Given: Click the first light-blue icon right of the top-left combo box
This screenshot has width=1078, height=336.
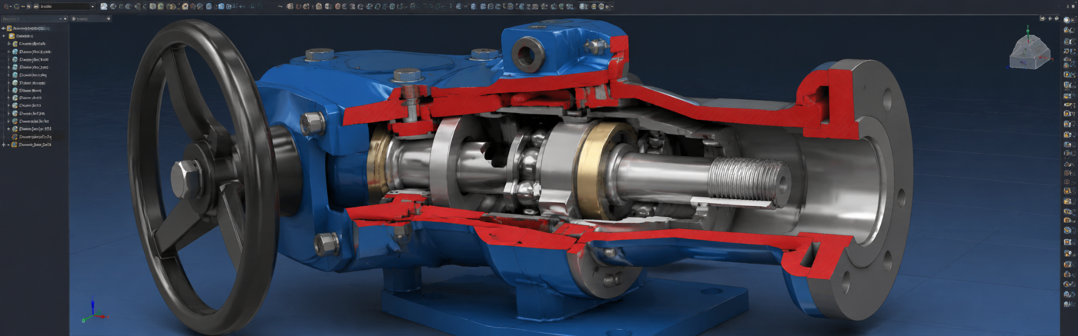Looking at the screenshot, I should 104,7.
